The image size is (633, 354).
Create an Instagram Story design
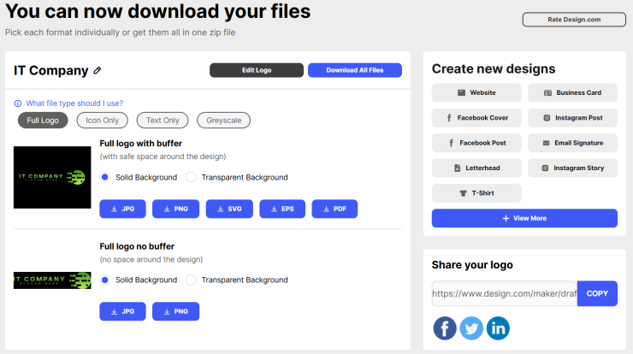point(572,168)
